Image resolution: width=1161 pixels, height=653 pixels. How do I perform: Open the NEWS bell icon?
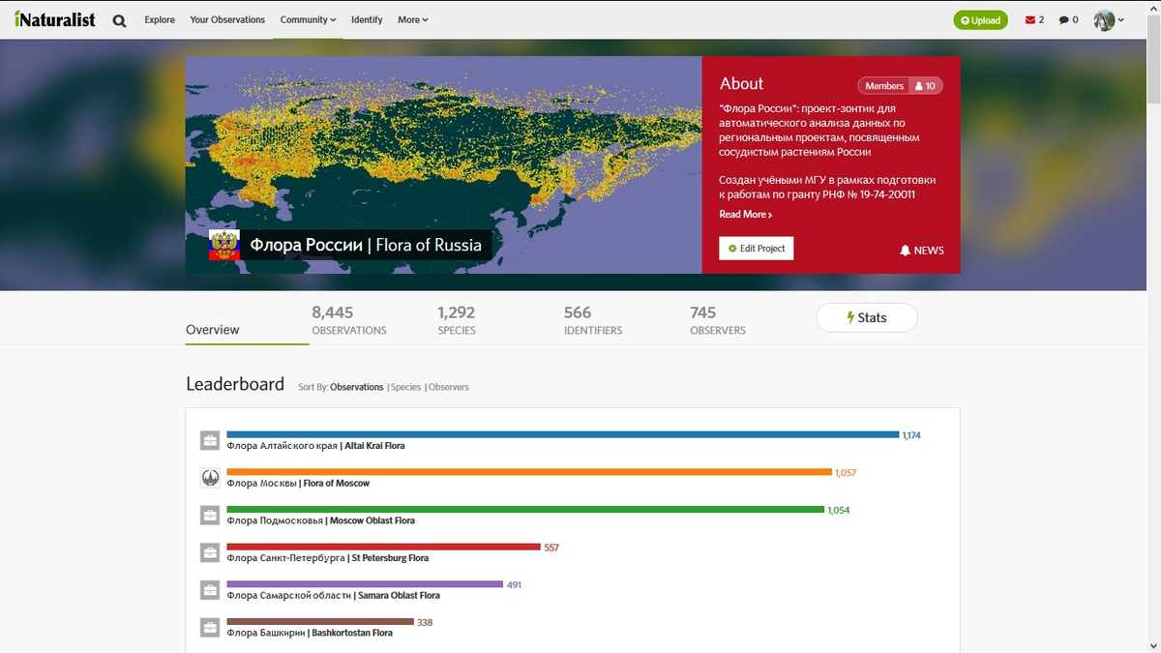[906, 250]
